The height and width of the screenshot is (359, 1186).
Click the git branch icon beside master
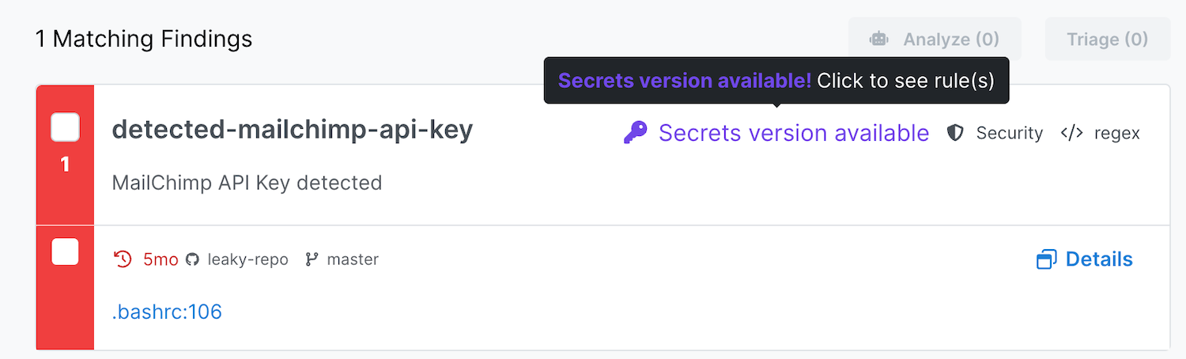(x=311, y=259)
